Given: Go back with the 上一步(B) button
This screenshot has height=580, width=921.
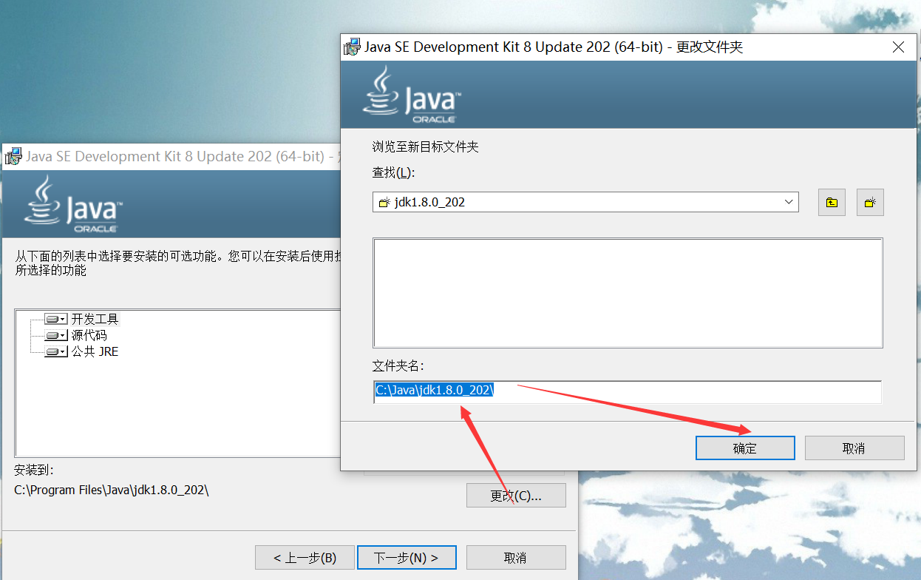Looking at the screenshot, I should click(x=305, y=558).
